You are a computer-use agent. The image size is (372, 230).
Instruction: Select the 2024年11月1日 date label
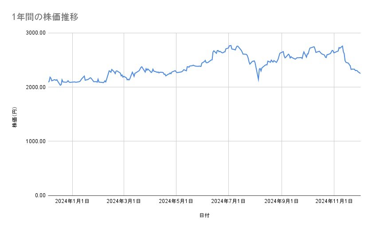(334, 202)
